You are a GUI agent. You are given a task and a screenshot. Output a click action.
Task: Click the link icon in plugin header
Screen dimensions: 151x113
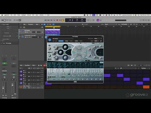tap(101, 41)
